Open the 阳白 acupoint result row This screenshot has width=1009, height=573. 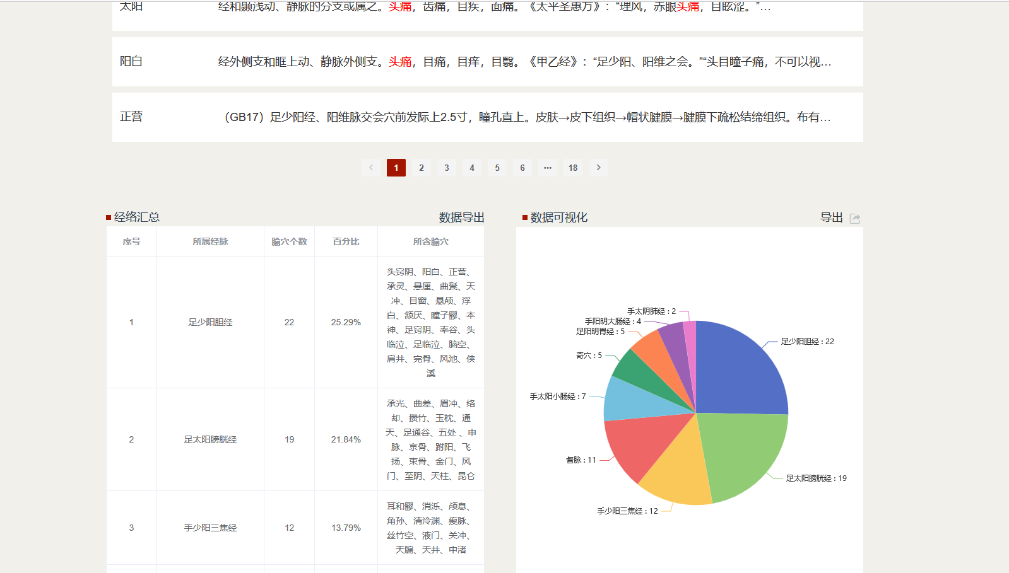[x=131, y=62]
